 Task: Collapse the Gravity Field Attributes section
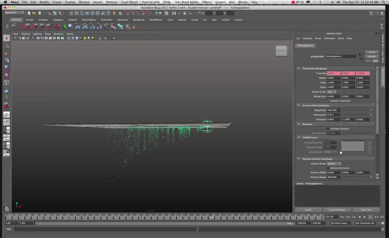pos(299,105)
